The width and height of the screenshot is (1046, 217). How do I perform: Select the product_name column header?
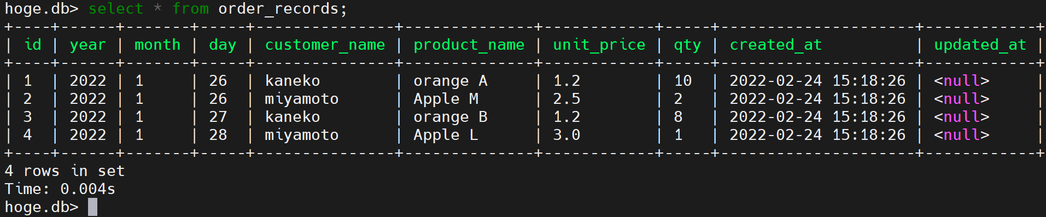pyautogui.click(x=469, y=45)
